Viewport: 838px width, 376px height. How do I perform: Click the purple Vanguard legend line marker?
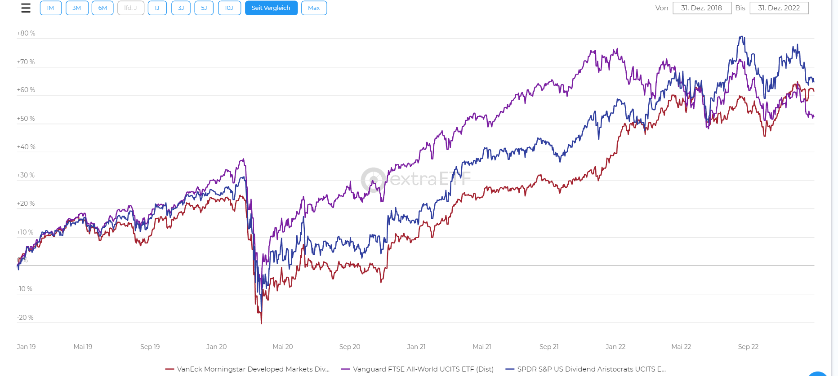click(346, 369)
